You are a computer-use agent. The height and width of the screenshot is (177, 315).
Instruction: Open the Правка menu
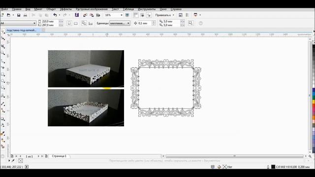point(16,9)
